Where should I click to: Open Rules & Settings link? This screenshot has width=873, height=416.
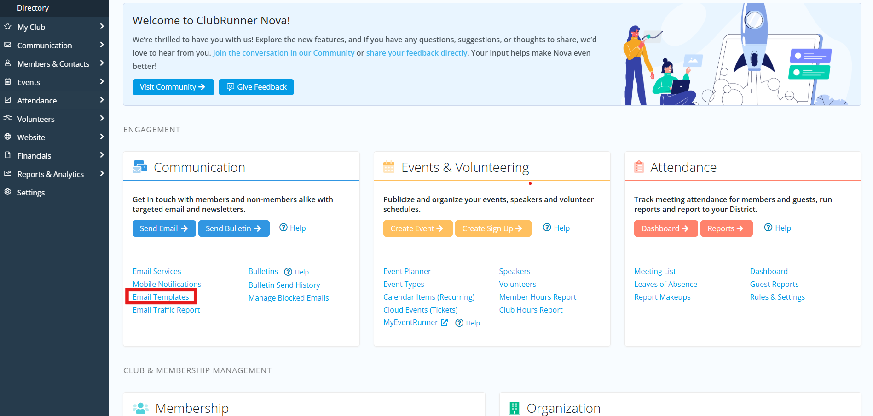777,297
